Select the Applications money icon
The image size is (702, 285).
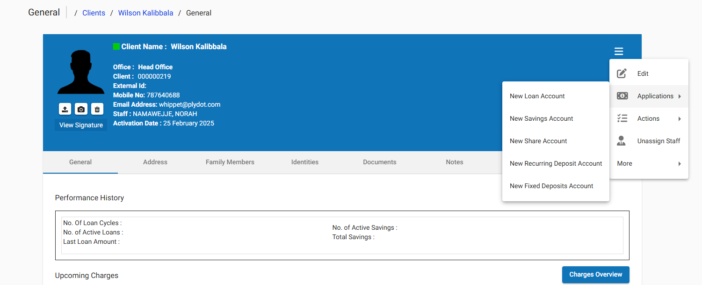coord(622,95)
